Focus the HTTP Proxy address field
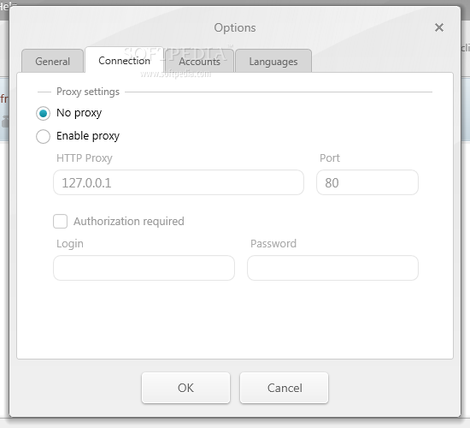Screen dimensions: 470x428 [x=179, y=182]
